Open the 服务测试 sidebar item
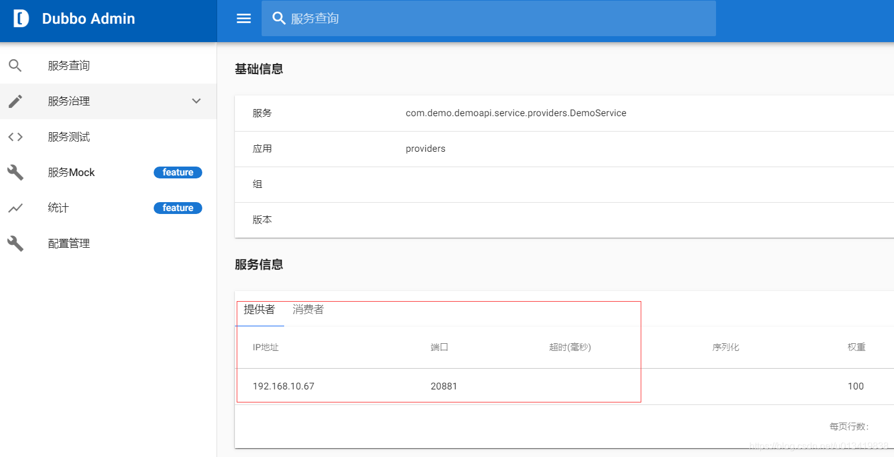The image size is (894, 457). point(108,137)
